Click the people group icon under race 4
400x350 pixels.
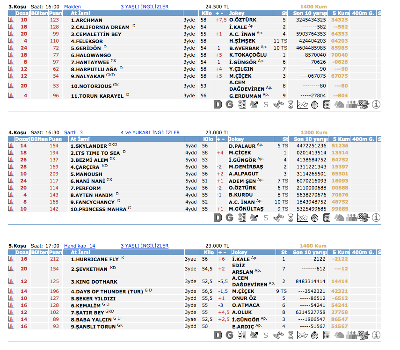(x=351, y=218)
